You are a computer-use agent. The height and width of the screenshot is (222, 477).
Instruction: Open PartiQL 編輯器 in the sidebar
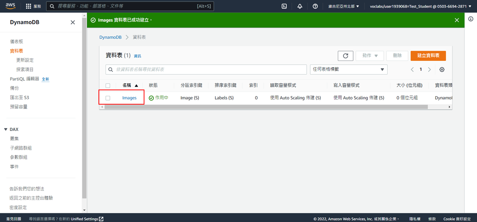(25, 79)
